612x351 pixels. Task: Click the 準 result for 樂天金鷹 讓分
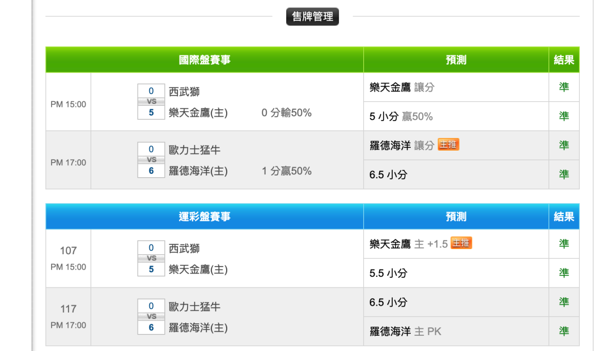point(564,87)
